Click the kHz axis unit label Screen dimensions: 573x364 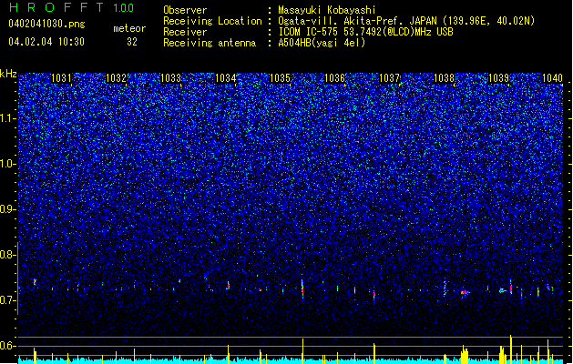tap(8, 74)
